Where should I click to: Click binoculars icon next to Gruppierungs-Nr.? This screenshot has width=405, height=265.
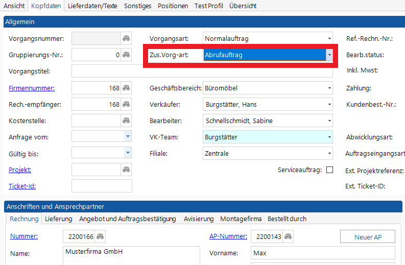click(x=126, y=55)
